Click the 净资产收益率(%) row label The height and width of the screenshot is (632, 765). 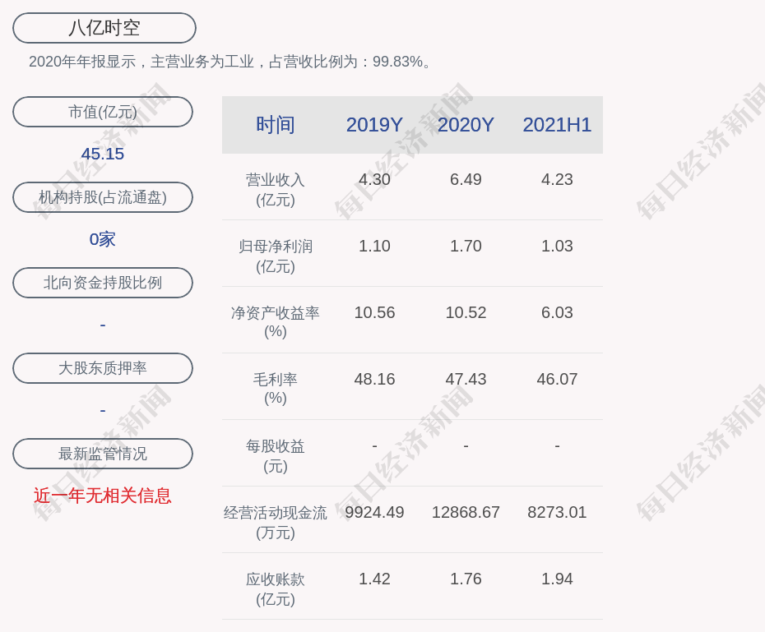point(275,322)
